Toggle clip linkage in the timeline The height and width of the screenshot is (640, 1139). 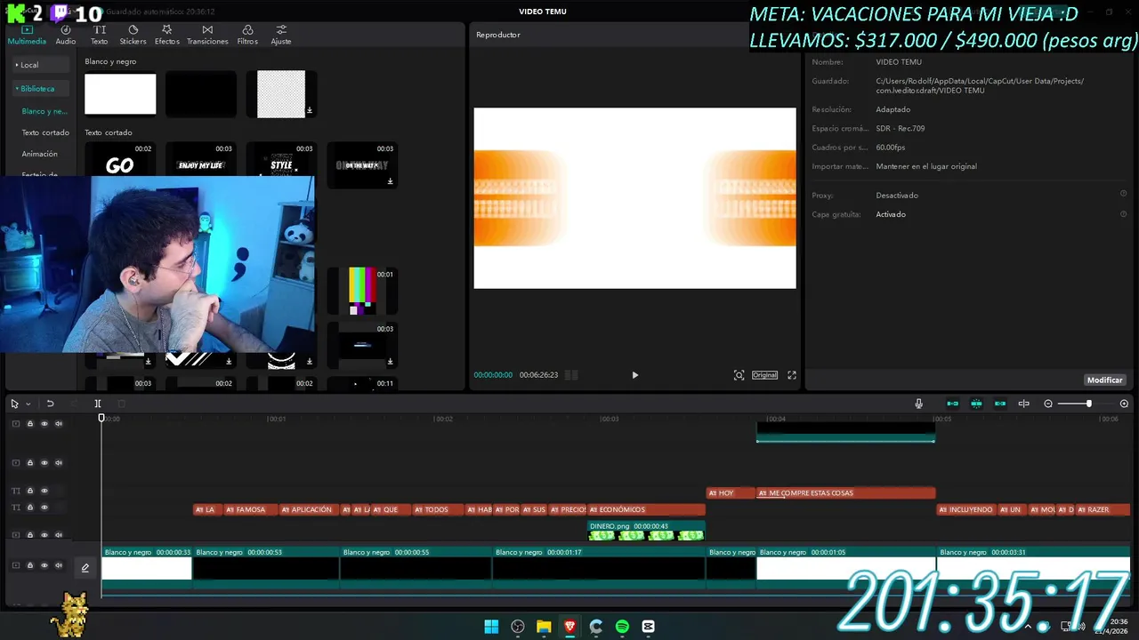1000,404
